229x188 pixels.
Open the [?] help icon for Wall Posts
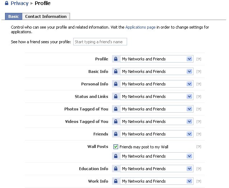click(x=198, y=147)
